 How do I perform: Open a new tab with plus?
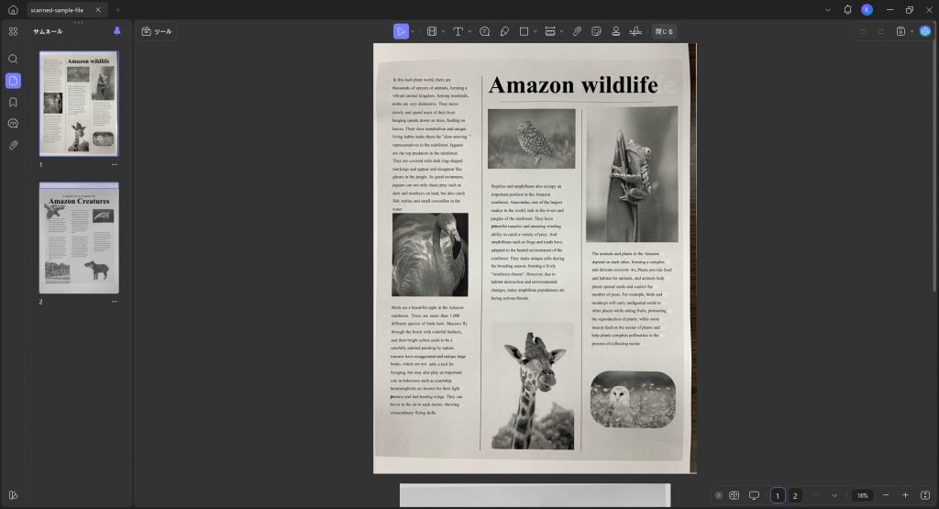click(x=118, y=10)
